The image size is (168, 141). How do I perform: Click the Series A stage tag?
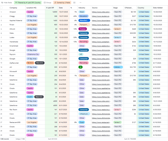(x=117, y=37)
